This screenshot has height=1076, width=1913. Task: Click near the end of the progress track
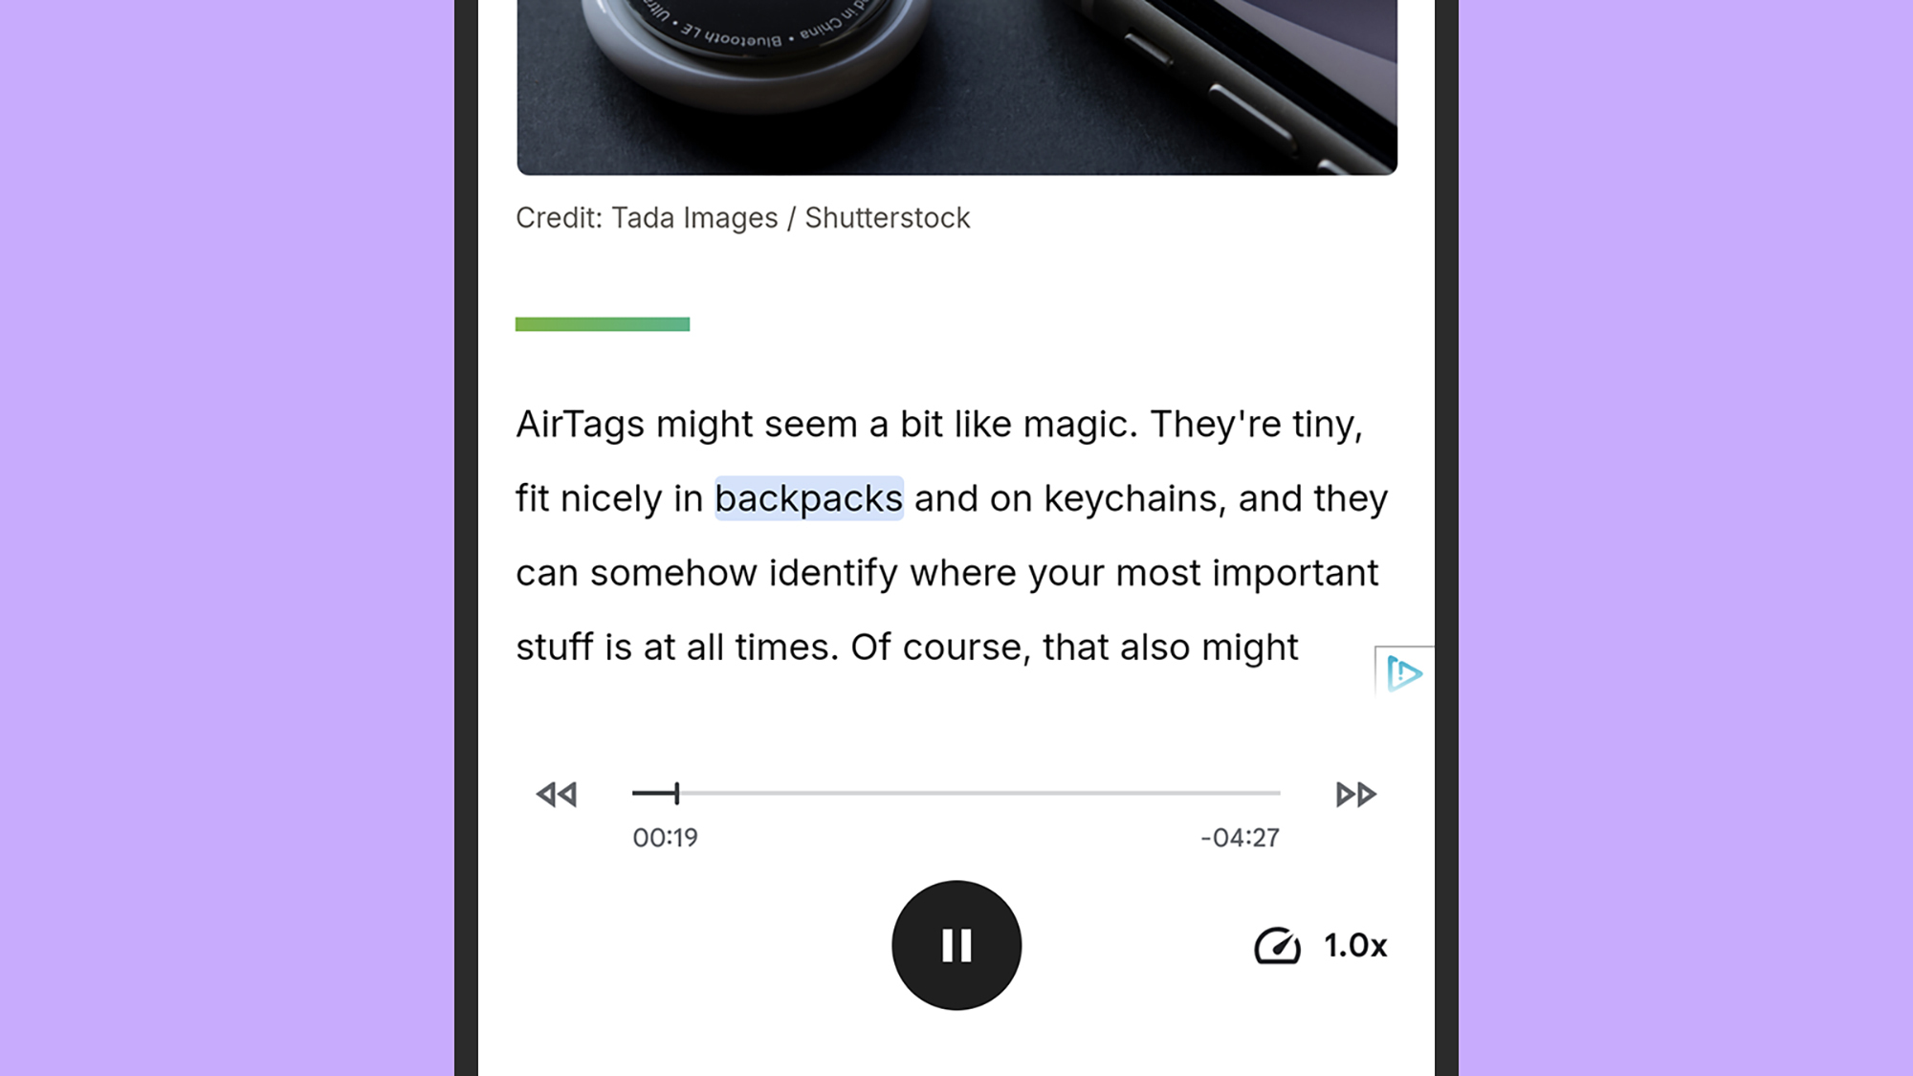[1263, 793]
